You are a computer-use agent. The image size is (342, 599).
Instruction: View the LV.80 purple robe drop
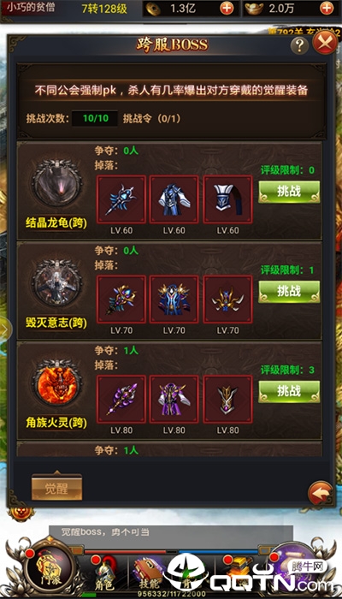coord(174,400)
